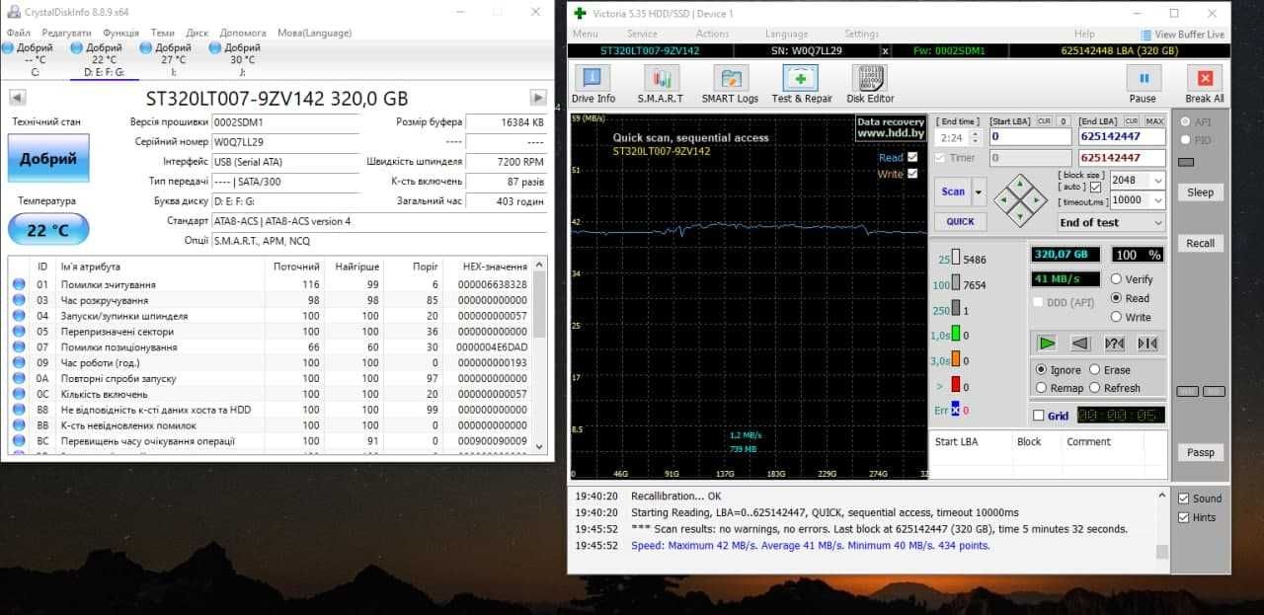
Task: Click the QUICK button
Action: tap(960, 221)
